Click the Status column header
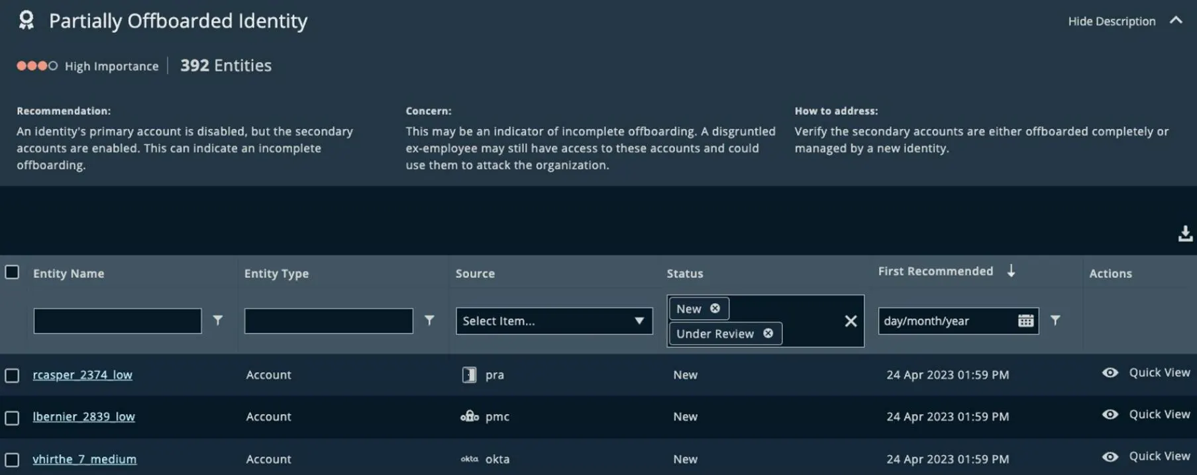Screen dimensions: 1197x475 [x=684, y=273]
